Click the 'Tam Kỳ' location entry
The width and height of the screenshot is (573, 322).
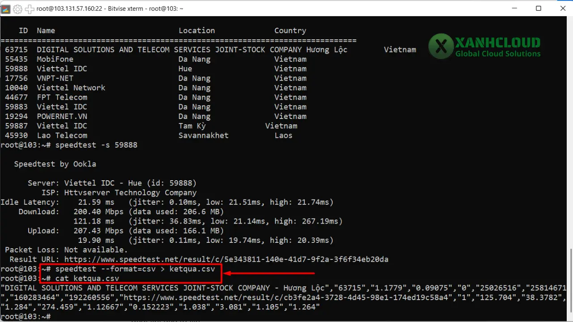(x=192, y=126)
